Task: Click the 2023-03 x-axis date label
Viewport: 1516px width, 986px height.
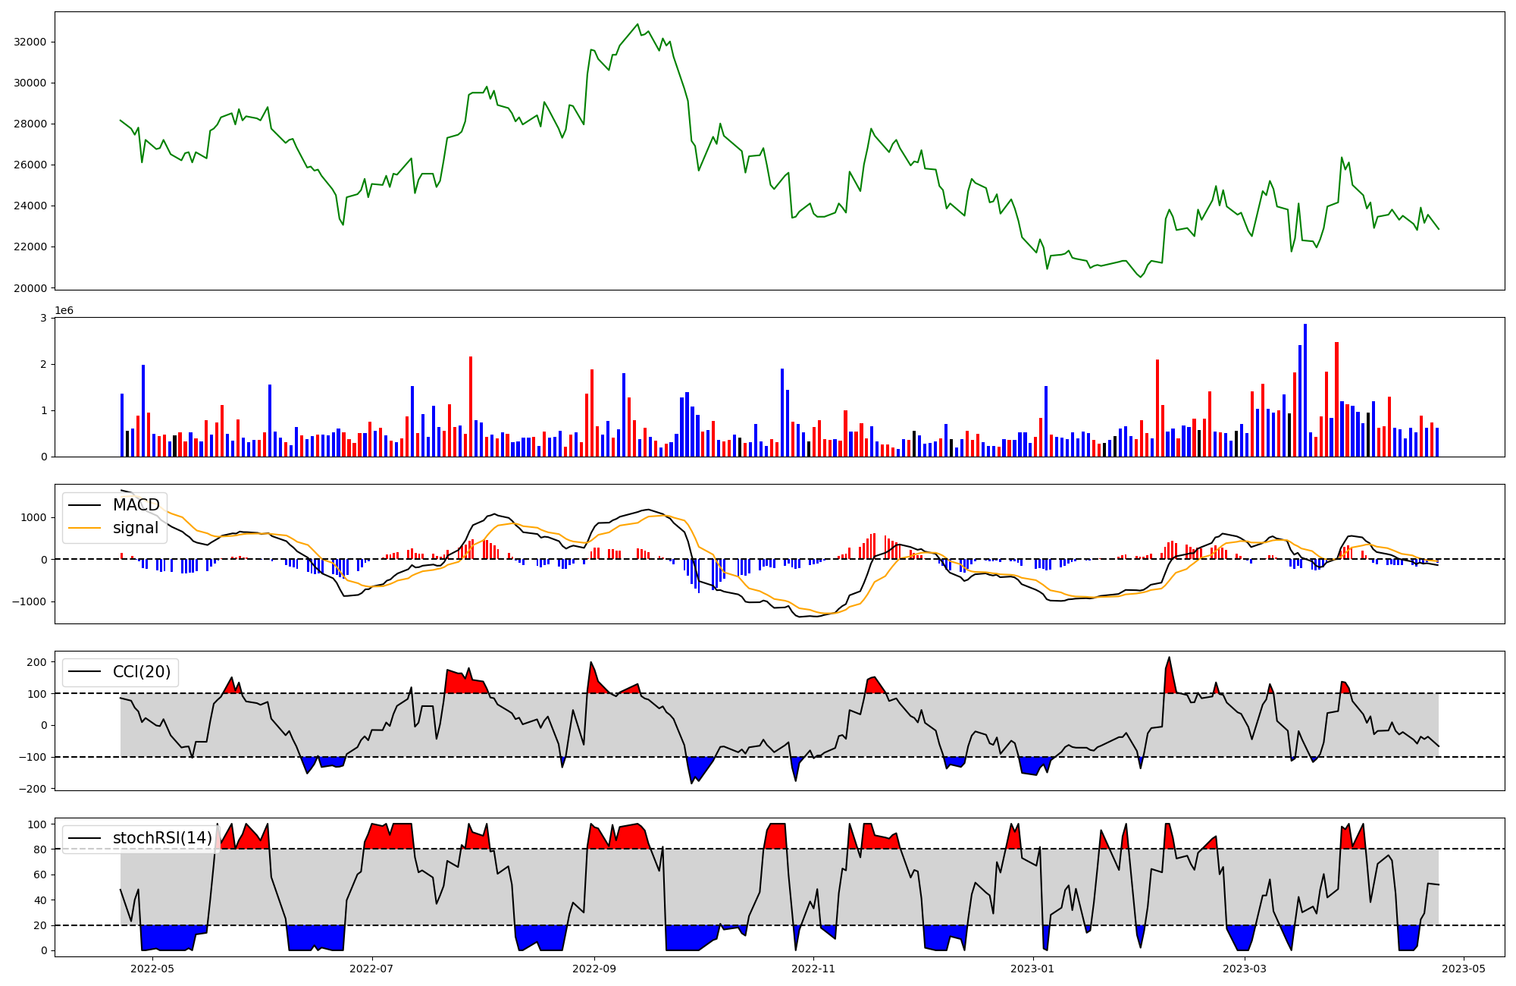Action: tap(1245, 968)
